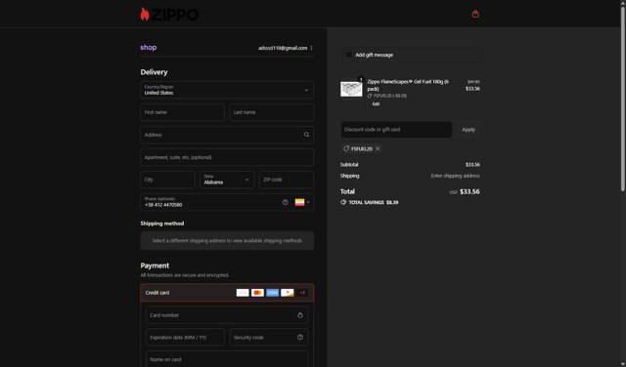
Task: Show phone number help tooltip icon
Action: tap(285, 202)
